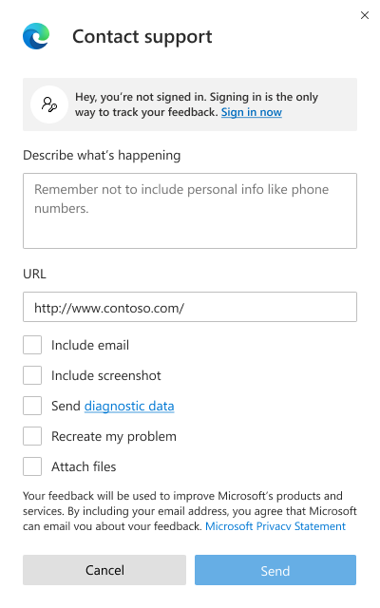Click the URL input field

click(190, 307)
